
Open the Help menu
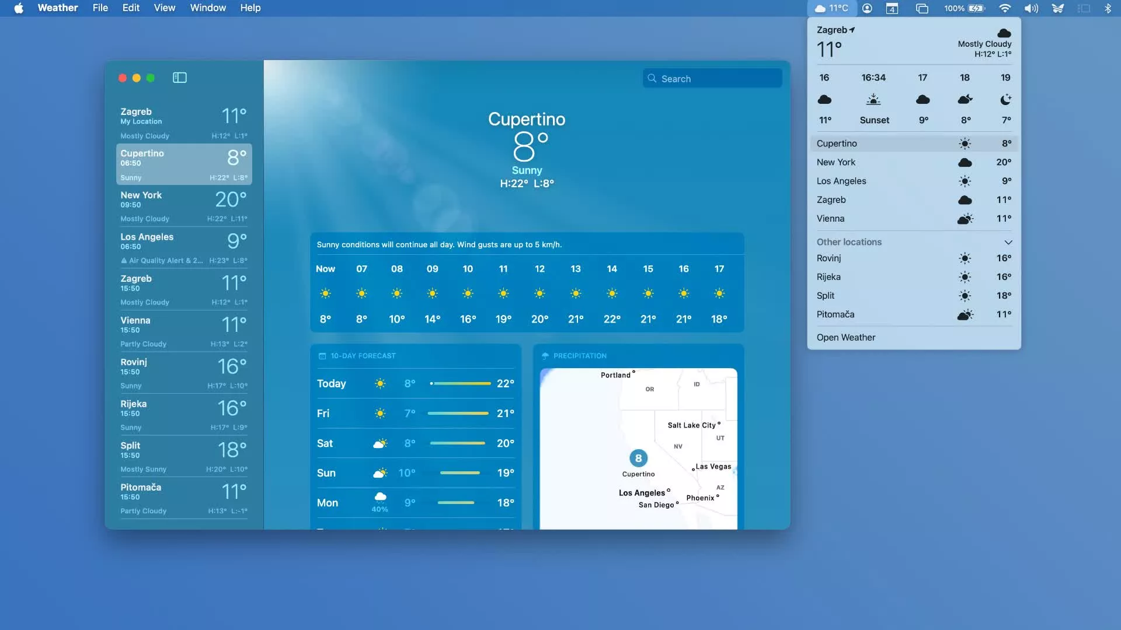point(250,8)
